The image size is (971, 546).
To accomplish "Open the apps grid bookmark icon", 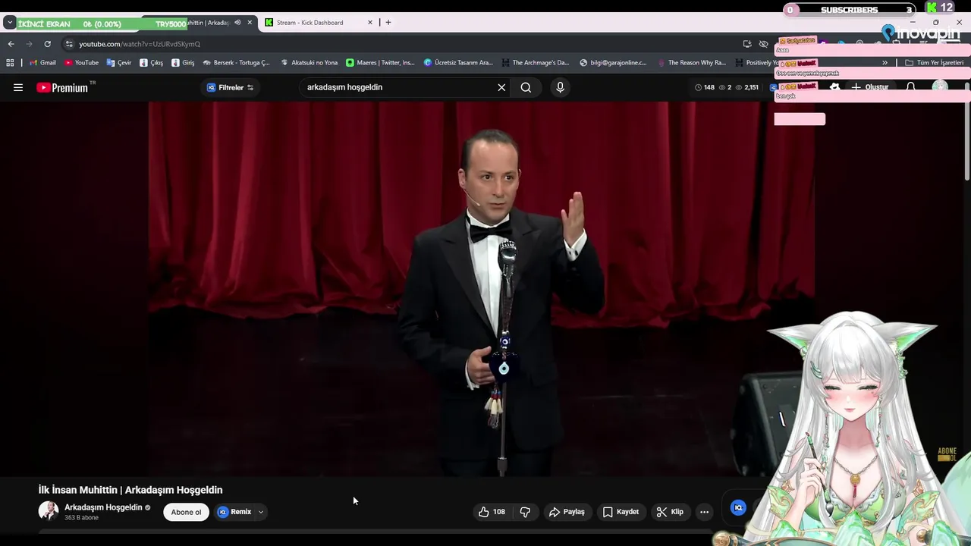I will (10, 63).
